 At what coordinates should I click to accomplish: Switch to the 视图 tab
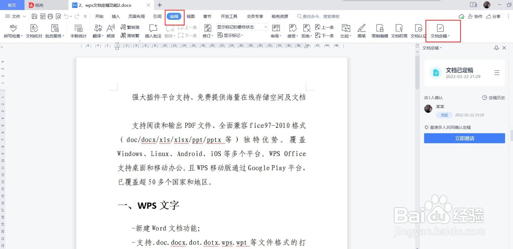tap(191, 16)
